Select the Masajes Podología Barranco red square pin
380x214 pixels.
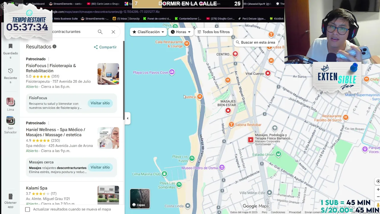(251, 140)
